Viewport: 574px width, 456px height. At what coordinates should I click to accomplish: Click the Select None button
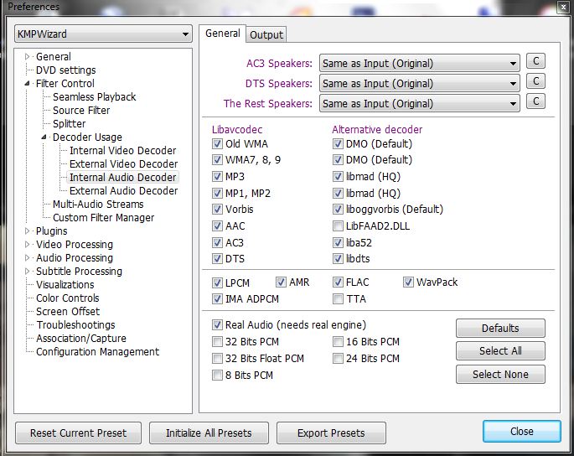click(x=500, y=375)
